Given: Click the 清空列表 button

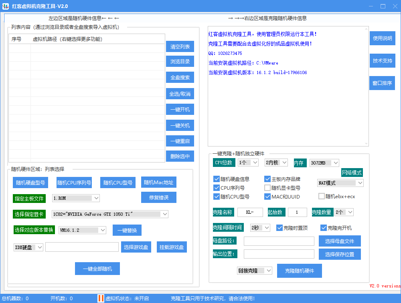Looking at the screenshot, I should tap(180, 47).
